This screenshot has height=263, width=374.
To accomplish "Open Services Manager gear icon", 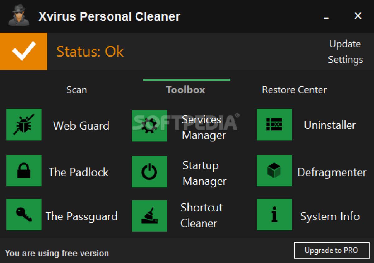I will pos(149,126).
